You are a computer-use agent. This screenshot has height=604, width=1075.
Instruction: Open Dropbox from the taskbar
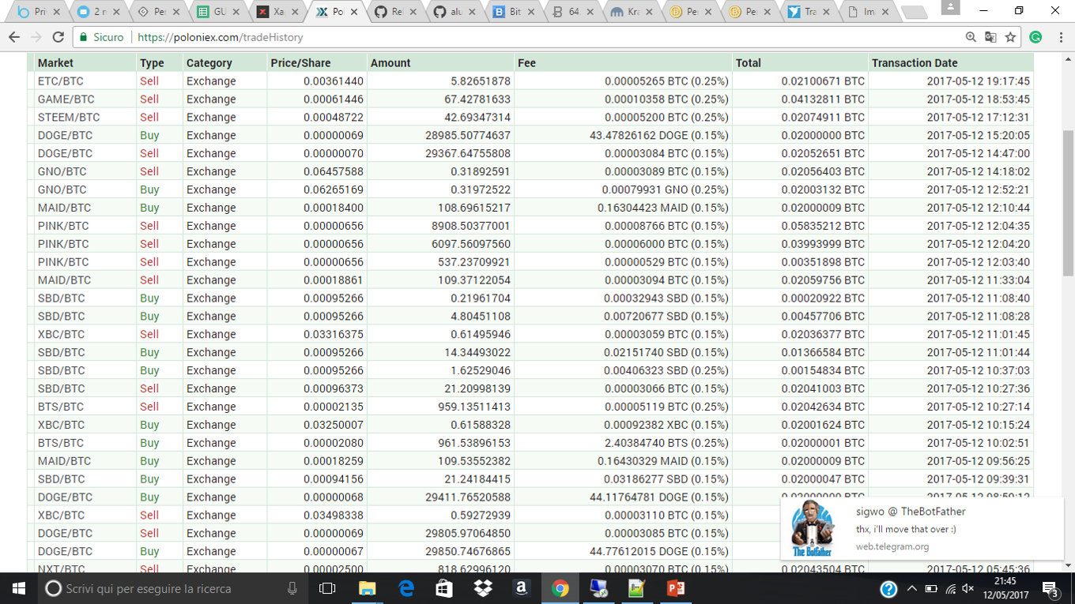click(482, 588)
